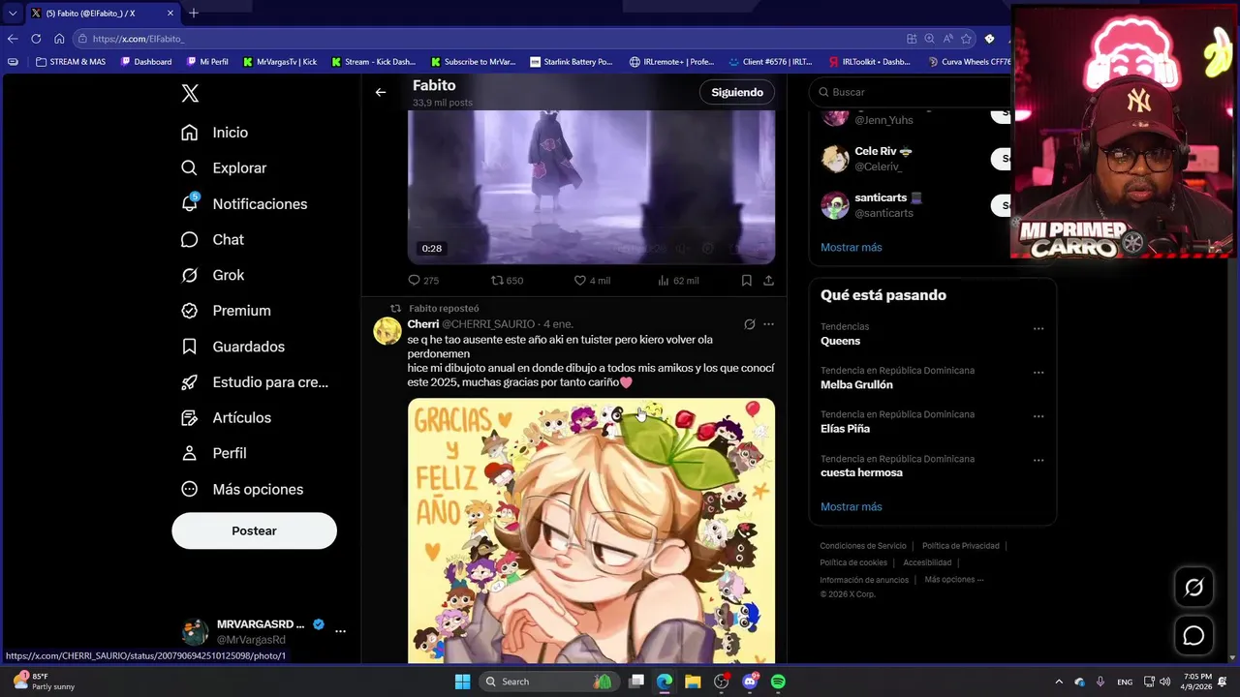Add page to favorites star

tap(966, 39)
